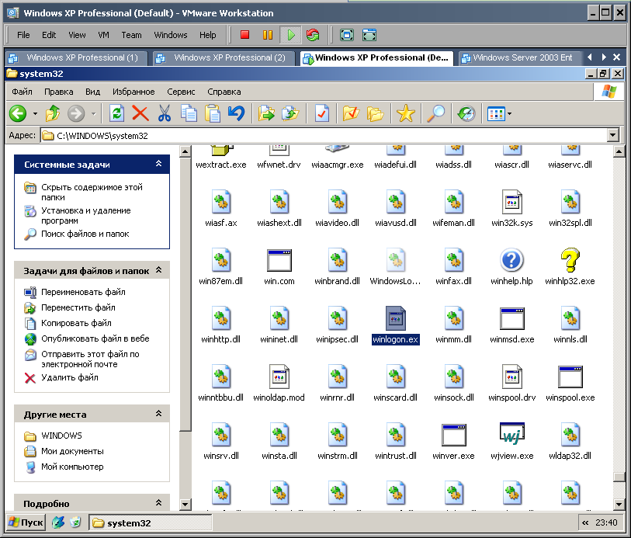
Task: Switch to Windows XP Professional (2) tab
Action: (x=224, y=58)
